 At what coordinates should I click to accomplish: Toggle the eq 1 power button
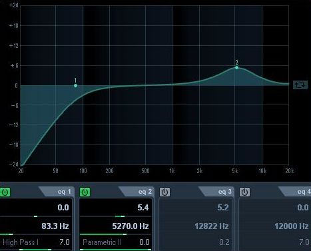tap(5, 192)
